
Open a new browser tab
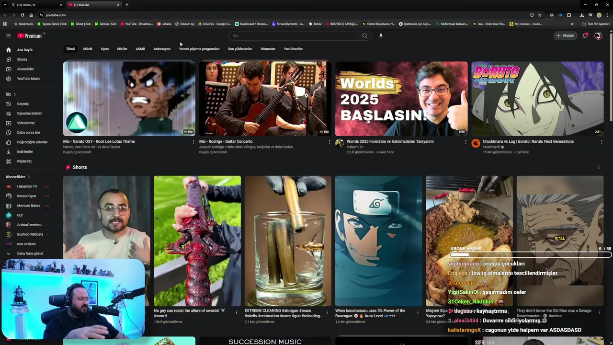coord(126,5)
